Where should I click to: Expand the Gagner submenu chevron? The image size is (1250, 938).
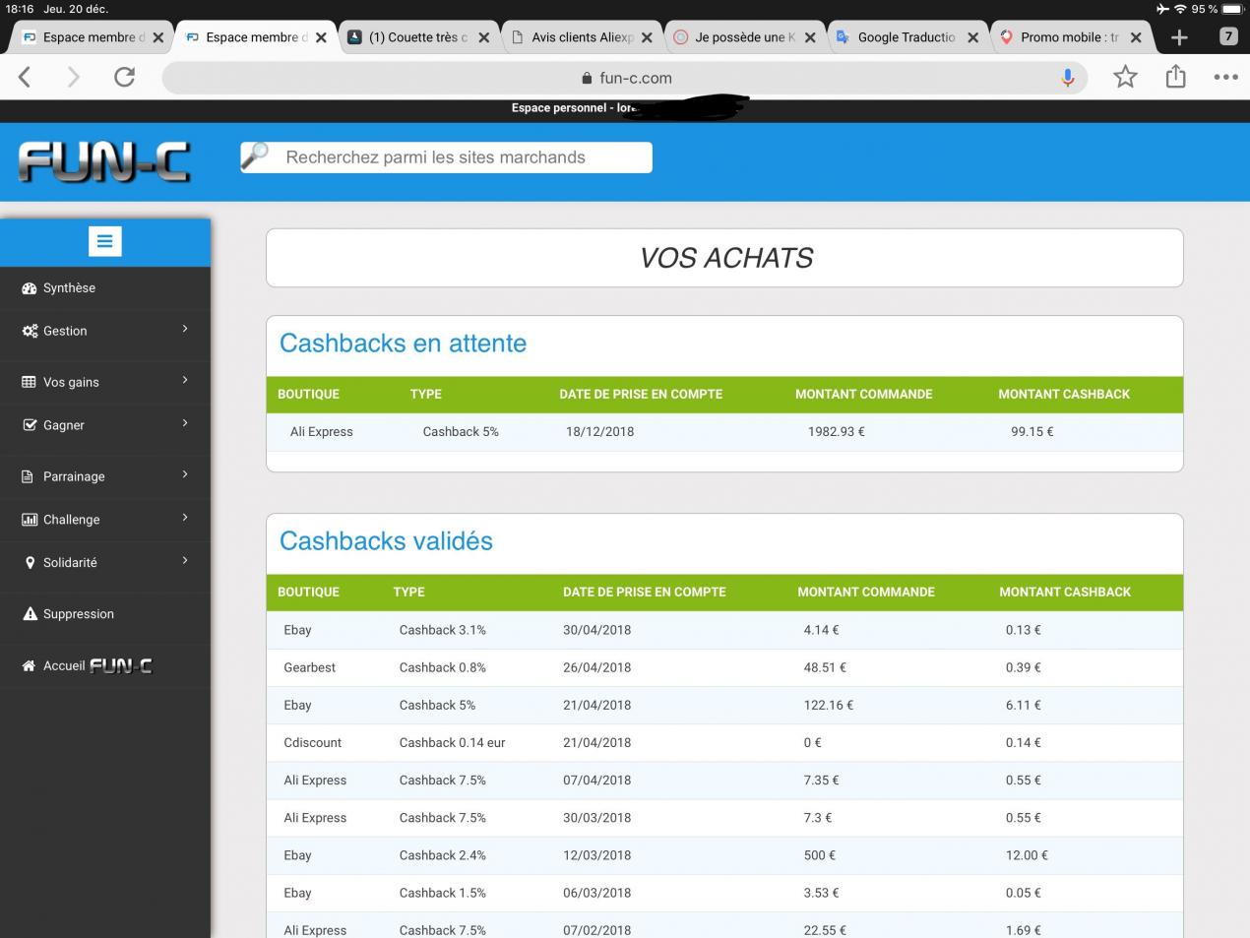coord(185,423)
